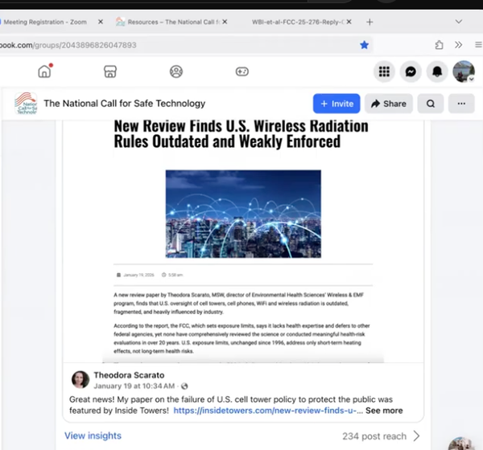Open the city network article image

tap(243, 213)
